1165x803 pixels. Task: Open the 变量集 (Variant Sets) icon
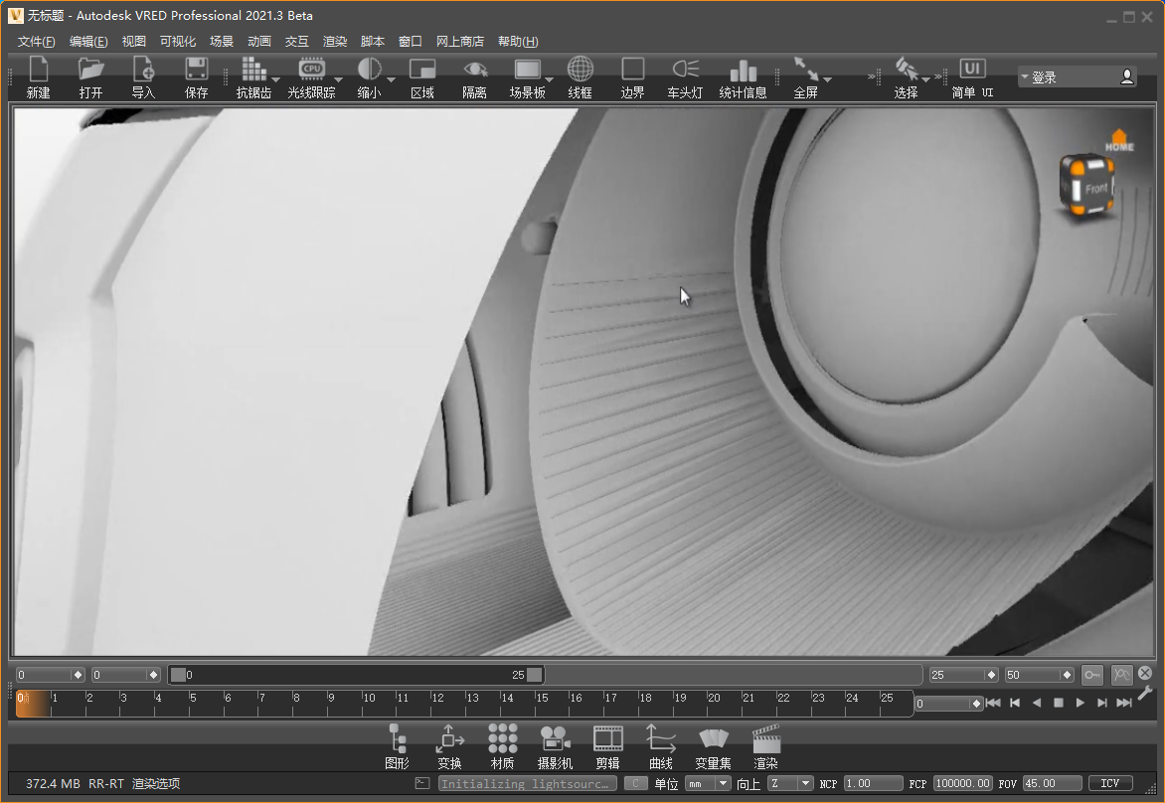pyautogui.click(x=713, y=739)
